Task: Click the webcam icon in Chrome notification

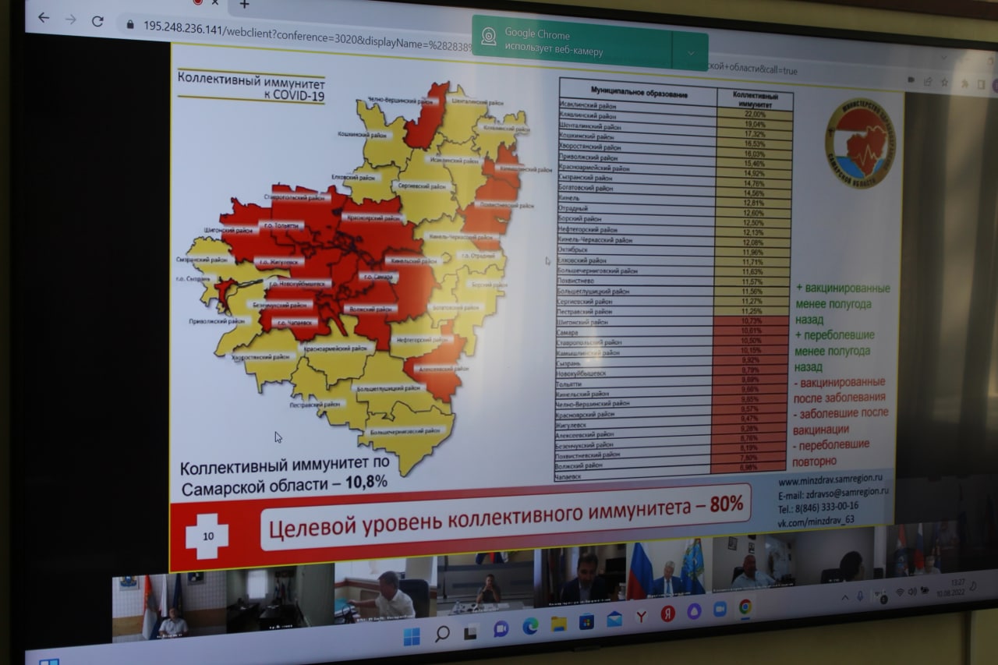Action: [489, 36]
